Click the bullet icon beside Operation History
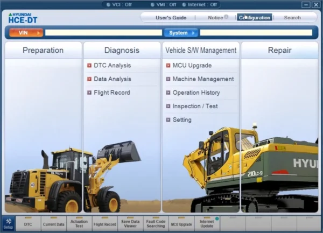 168,93
